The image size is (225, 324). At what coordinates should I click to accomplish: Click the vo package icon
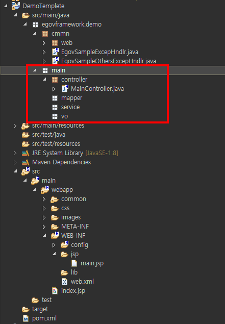point(55,116)
